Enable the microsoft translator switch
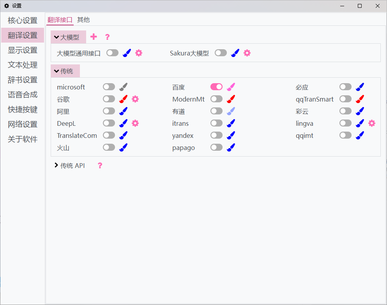Screen dimensions: 387x305 (x=108, y=87)
